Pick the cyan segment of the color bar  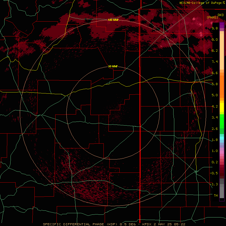coord(222,138)
